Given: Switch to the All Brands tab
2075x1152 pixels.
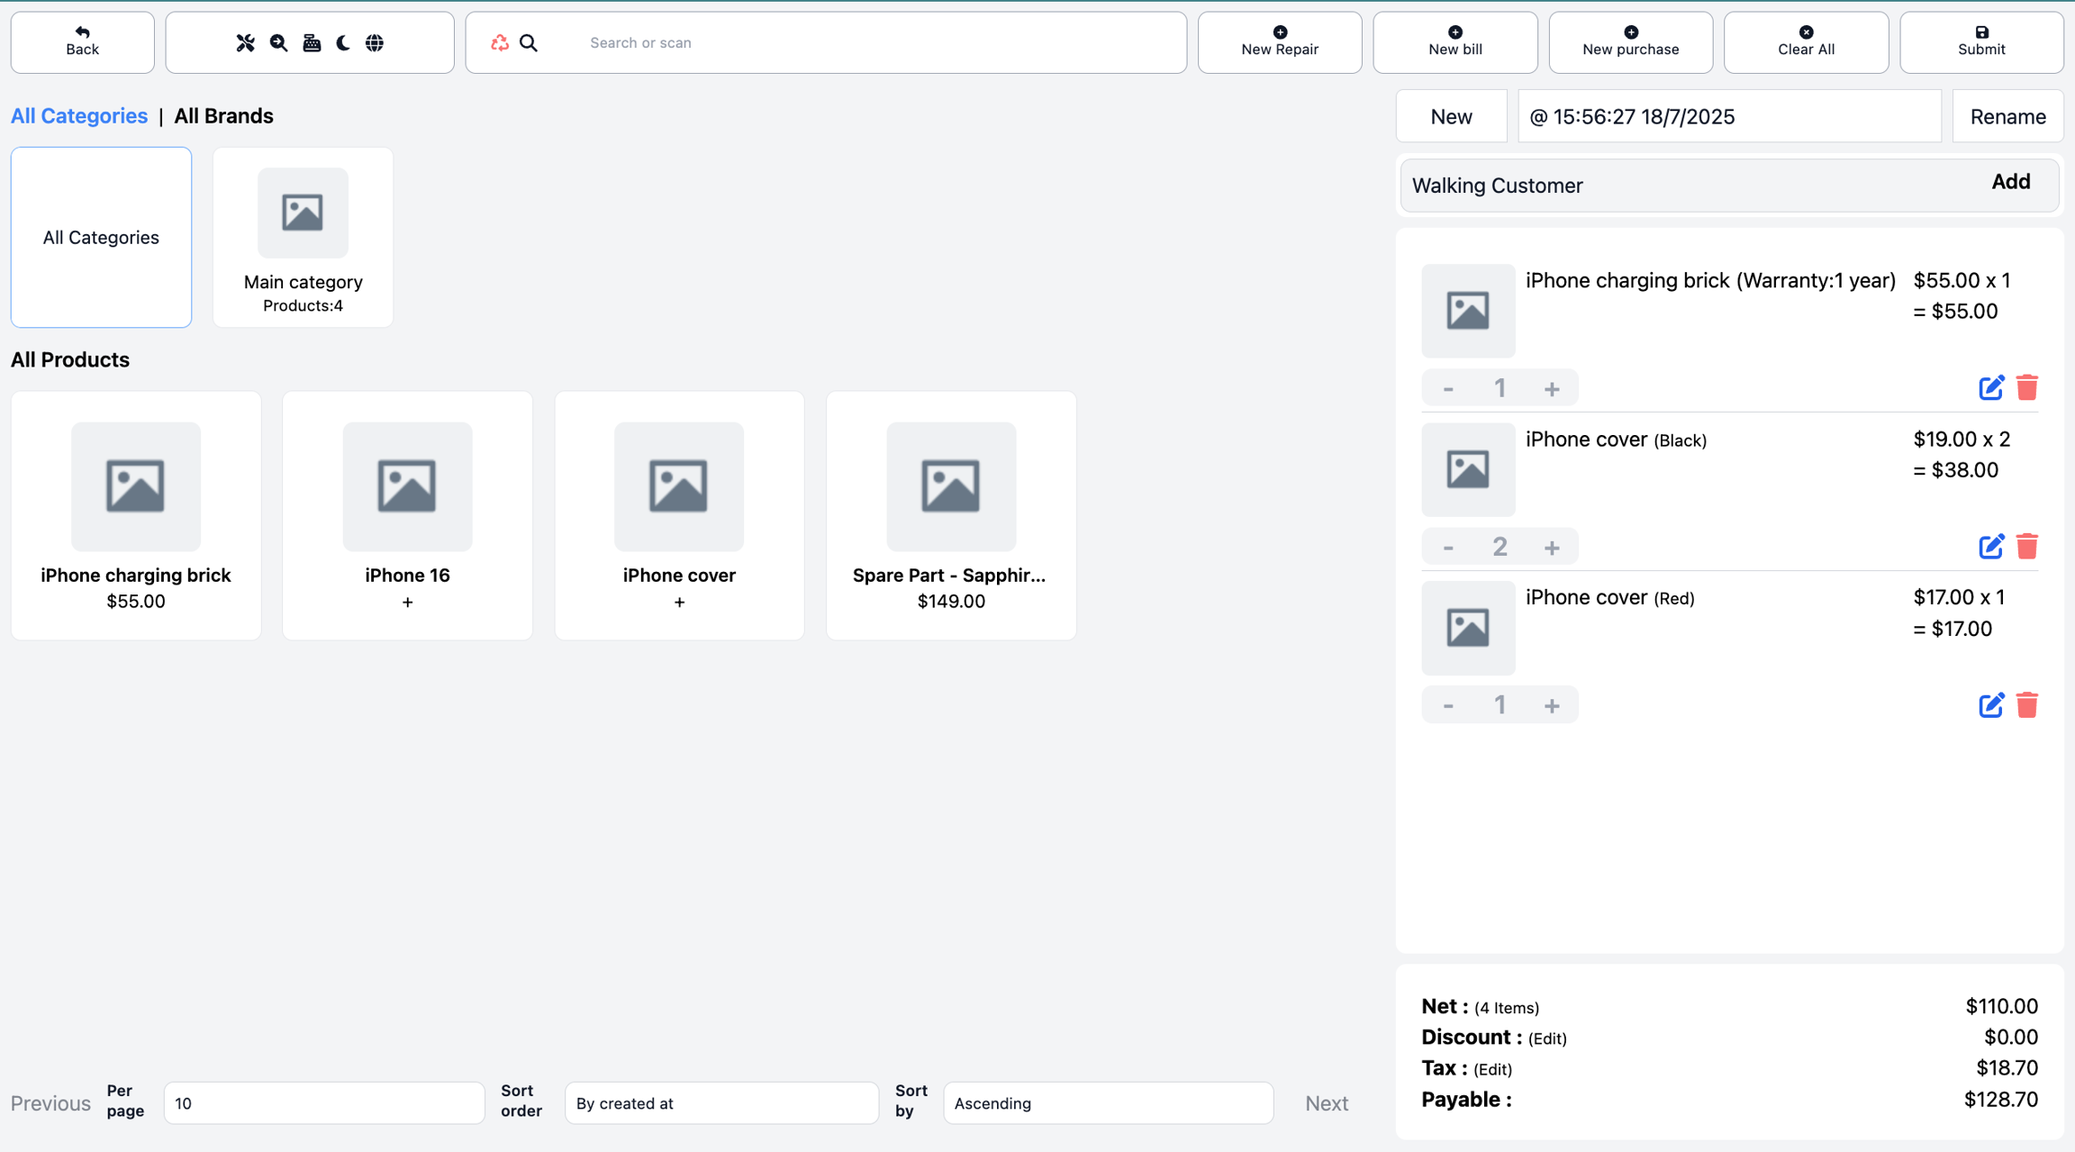Looking at the screenshot, I should 223,116.
